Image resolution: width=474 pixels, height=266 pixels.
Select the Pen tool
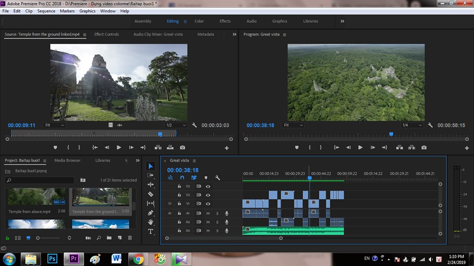pyautogui.click(x=151, y=213)
